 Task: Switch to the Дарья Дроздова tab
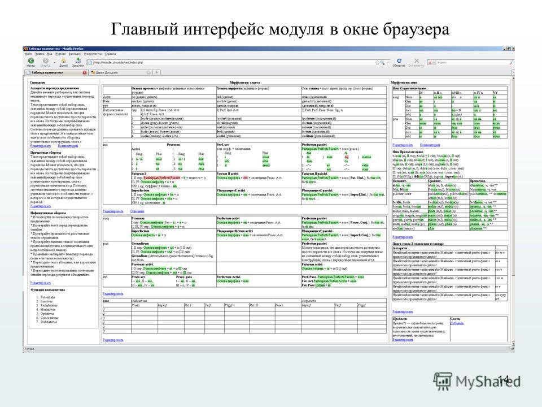(120, 73)
